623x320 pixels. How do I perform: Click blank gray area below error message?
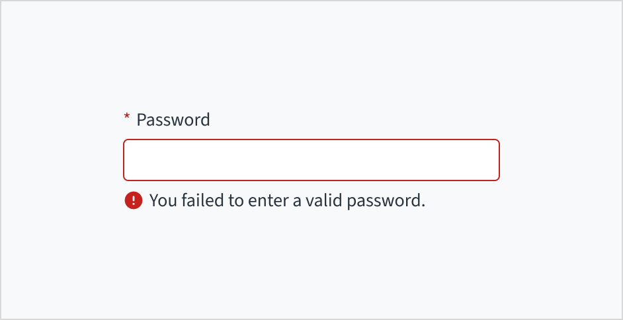tap(311, 264)
